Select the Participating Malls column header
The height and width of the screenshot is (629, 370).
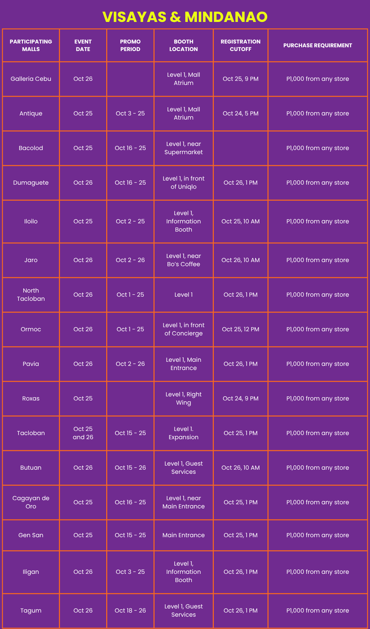pos(31,45)
